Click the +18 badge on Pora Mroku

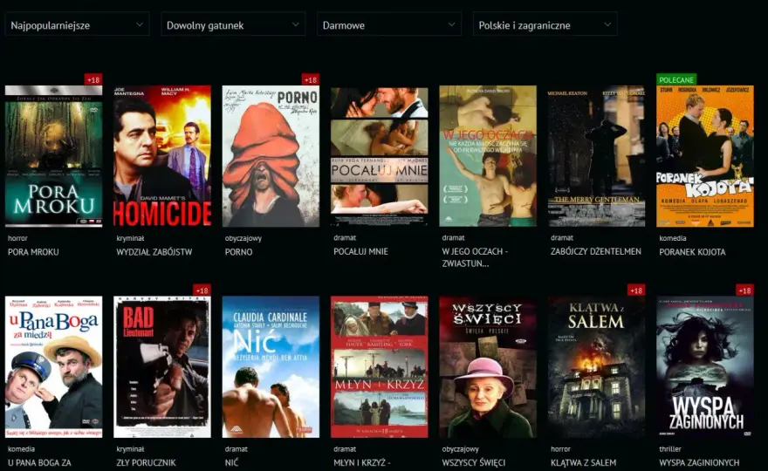point(93,79)
